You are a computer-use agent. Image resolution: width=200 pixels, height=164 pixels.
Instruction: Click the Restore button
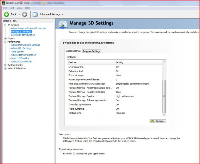point(158,121)
